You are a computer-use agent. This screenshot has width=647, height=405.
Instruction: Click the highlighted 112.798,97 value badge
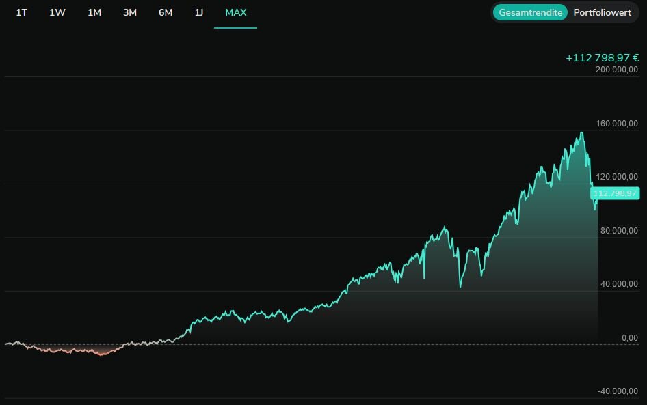616,193
